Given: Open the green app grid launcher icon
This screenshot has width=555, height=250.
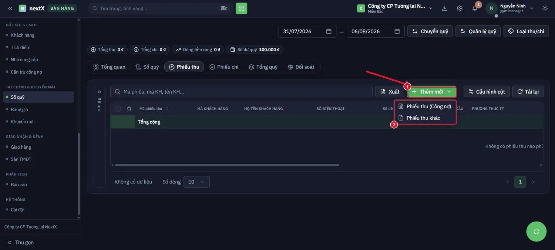Looking at the screenshot, I should 241,8.
